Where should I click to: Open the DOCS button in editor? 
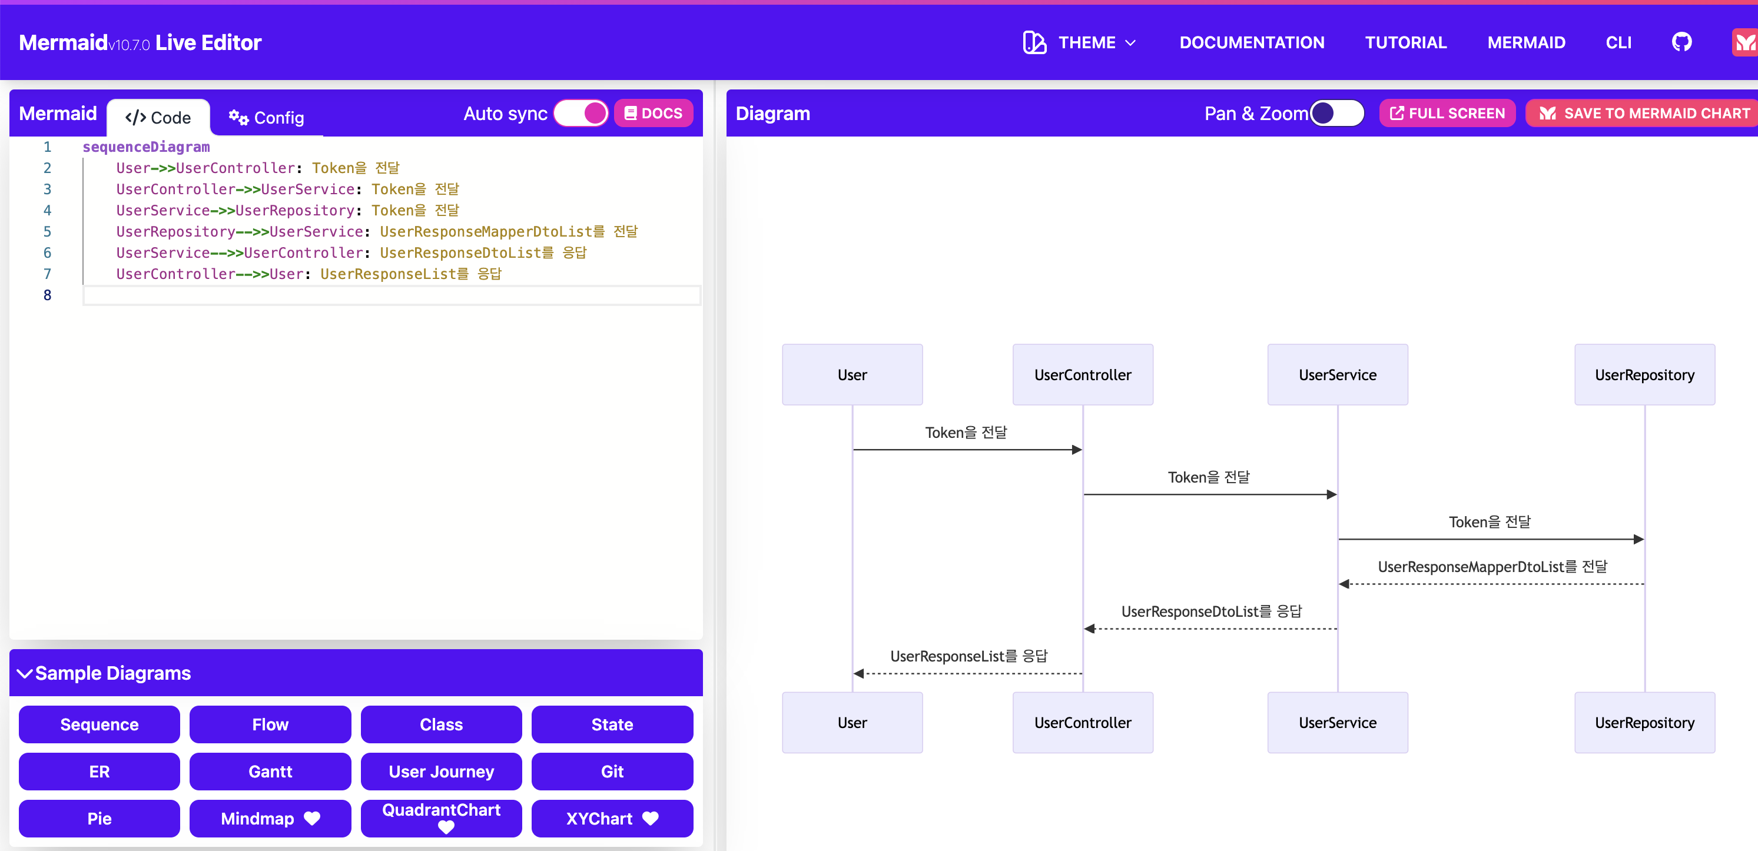pos(653,113)
